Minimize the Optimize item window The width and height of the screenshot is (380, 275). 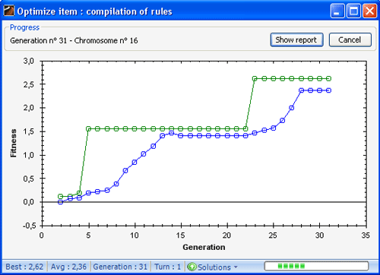[337, 11]
